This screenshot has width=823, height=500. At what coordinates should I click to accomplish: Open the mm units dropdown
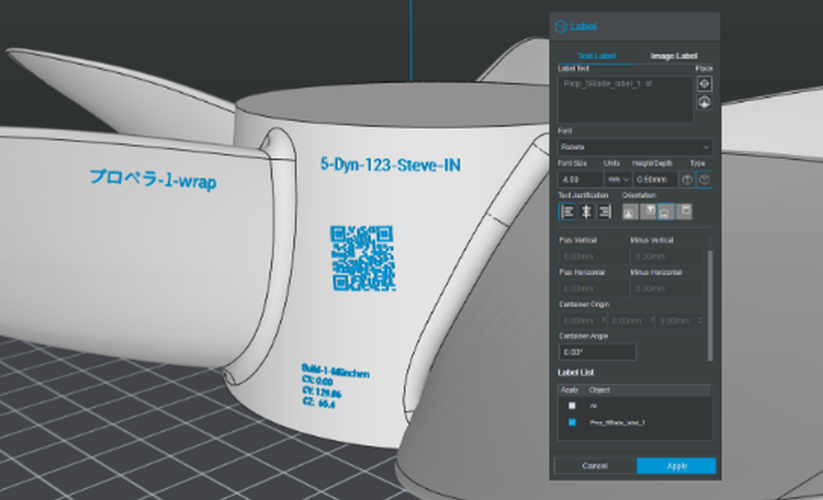[x=618, y=179]
